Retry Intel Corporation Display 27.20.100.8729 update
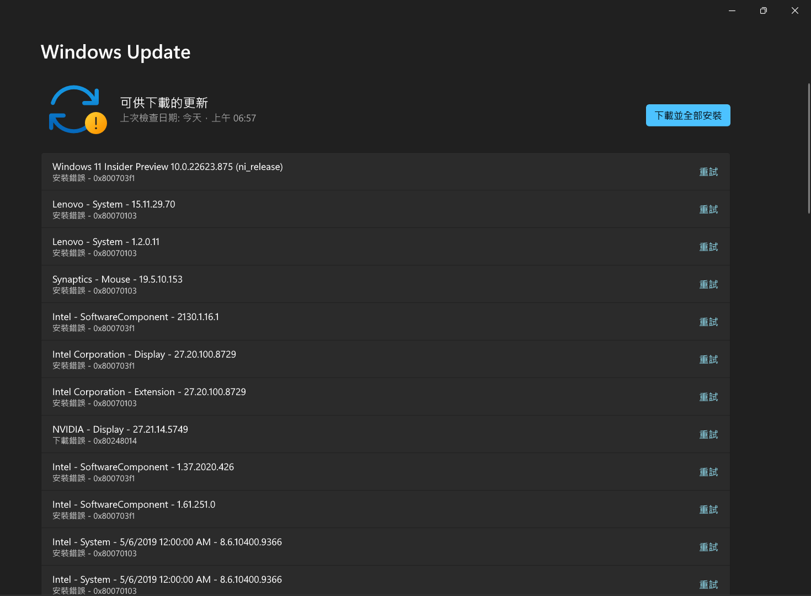This screenshot has height=596, width=811. 709,360
